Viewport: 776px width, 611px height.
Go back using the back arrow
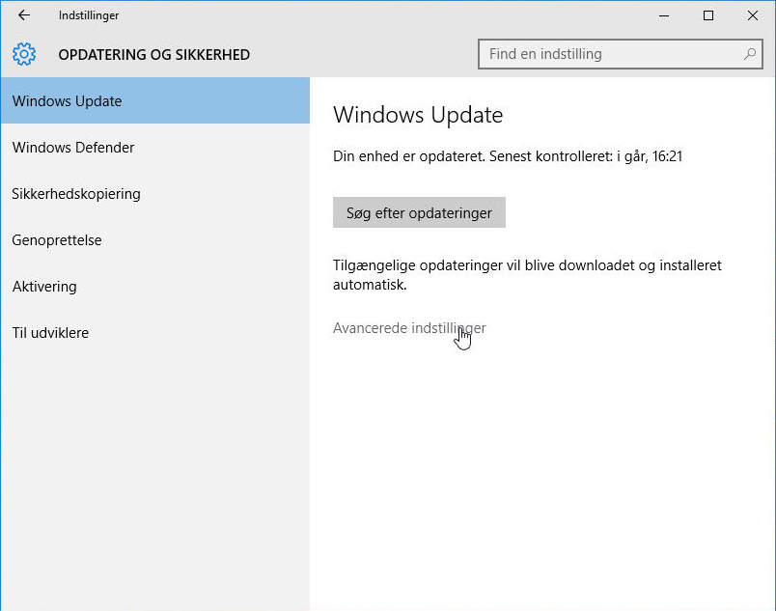24,15
